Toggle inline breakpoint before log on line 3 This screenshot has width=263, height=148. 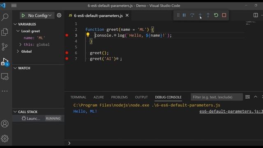tap(115, 35)
